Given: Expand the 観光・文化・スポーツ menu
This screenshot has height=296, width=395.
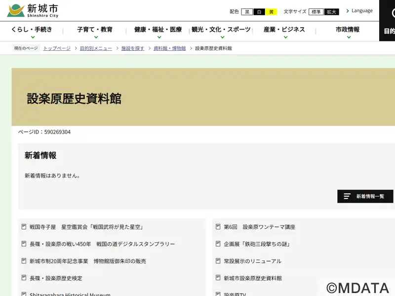Looking at the screenshot, I should click(221, 33).
